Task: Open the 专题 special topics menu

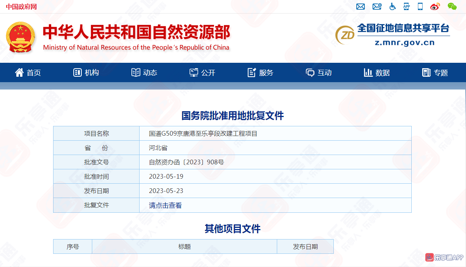Action: point(435,72)
